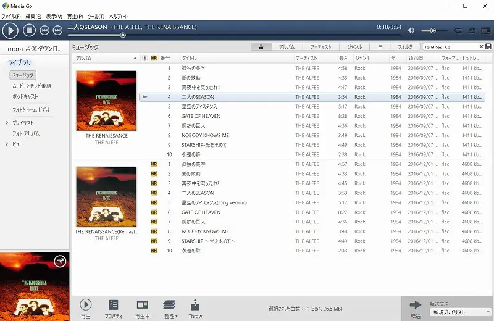Screen dimensions: 494x321
Task: Clear the search with the X icon
Action: coord(482,47)
